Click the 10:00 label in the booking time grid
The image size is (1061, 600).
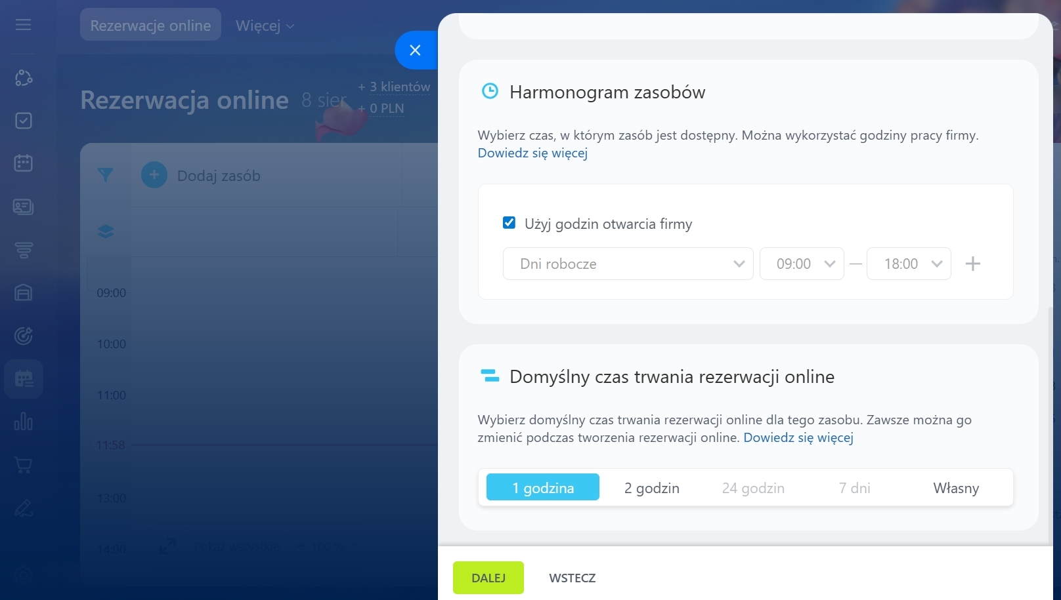[112, 344]
